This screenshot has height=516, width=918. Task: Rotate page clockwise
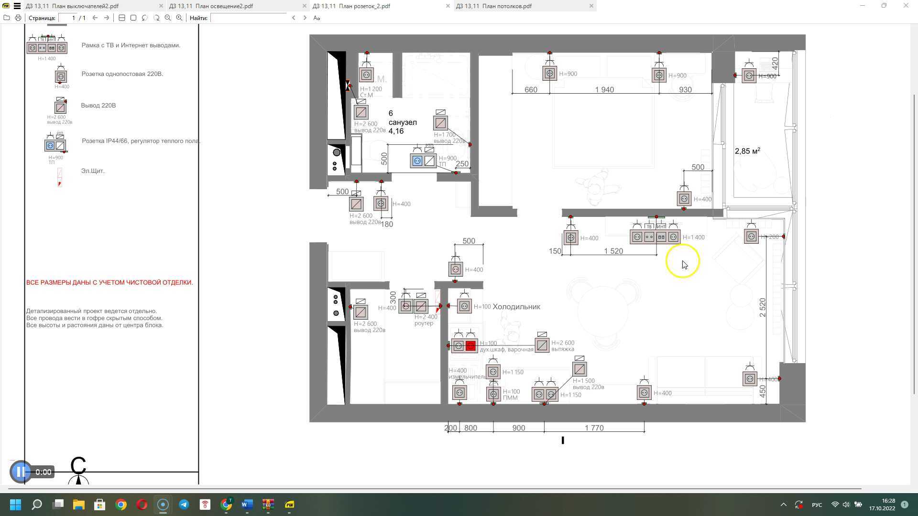pos(156,18)
